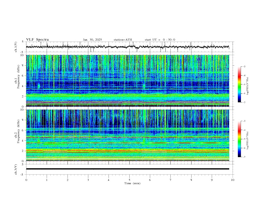
Task: Select the "start UT = 0 :30: 0" text
Action: point(160,40)
